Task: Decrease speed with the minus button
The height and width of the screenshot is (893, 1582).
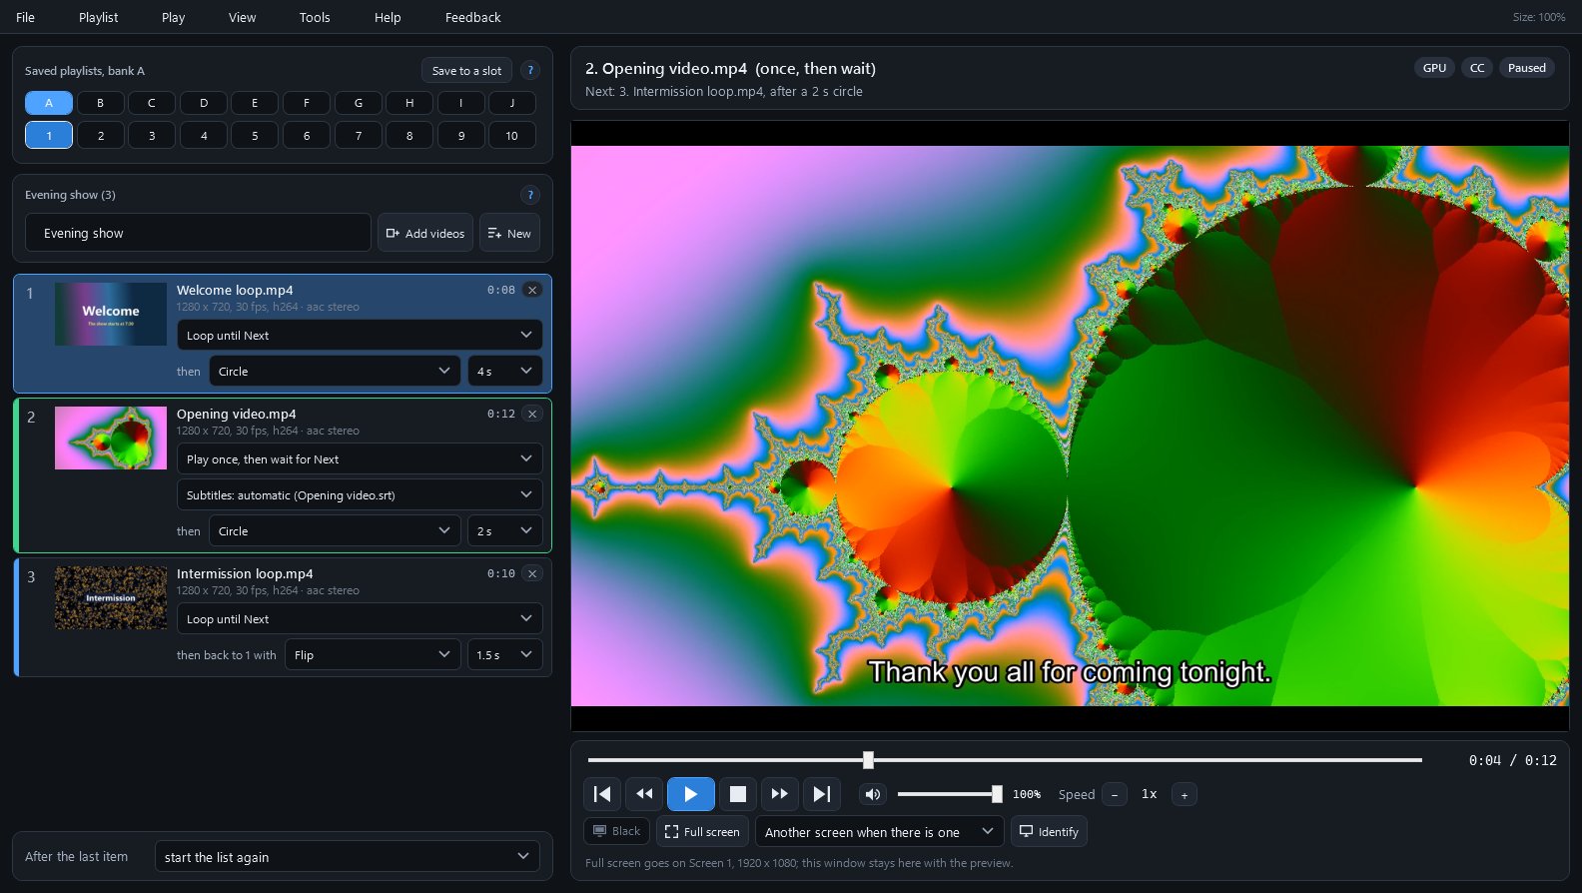Action: tap(1115, 795)
